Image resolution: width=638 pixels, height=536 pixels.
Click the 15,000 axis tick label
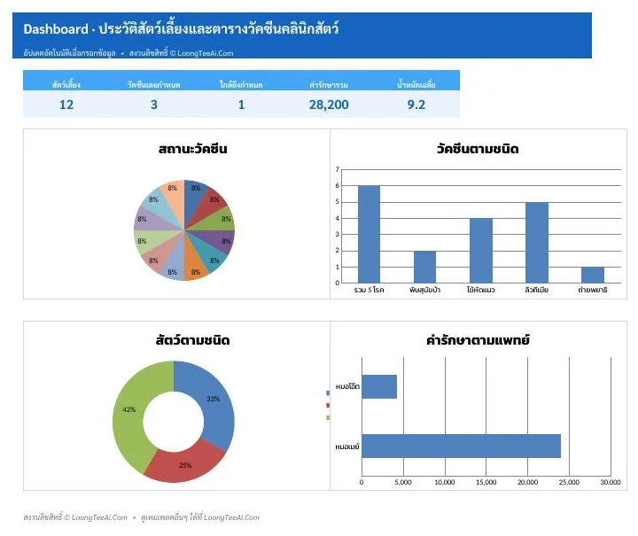click(x=486, y=482)
